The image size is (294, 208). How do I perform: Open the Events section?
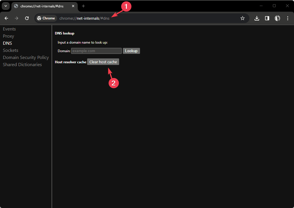(x=9, y=29)
